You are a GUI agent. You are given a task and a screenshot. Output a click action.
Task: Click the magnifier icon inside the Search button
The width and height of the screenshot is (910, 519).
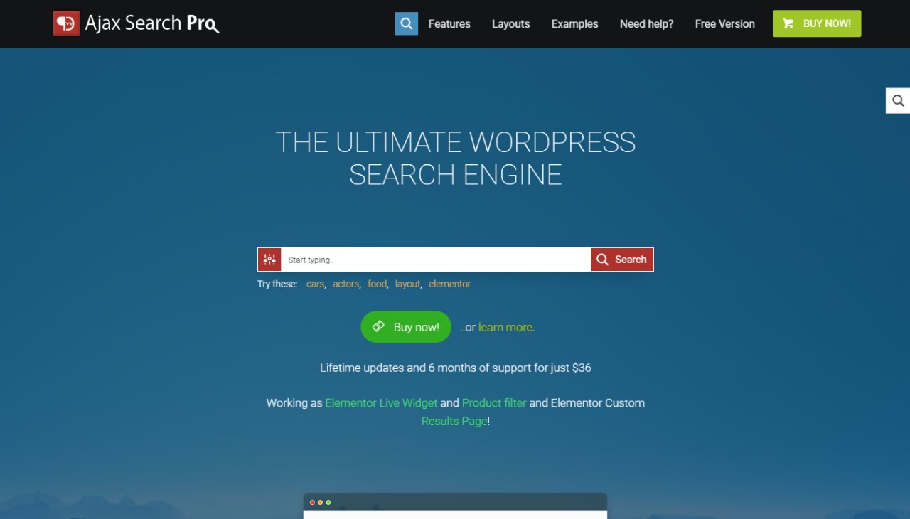pos(602,259)
